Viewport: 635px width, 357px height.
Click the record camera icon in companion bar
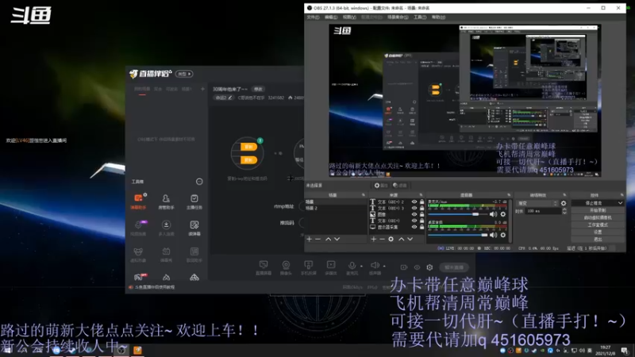[x=404, y=267]
